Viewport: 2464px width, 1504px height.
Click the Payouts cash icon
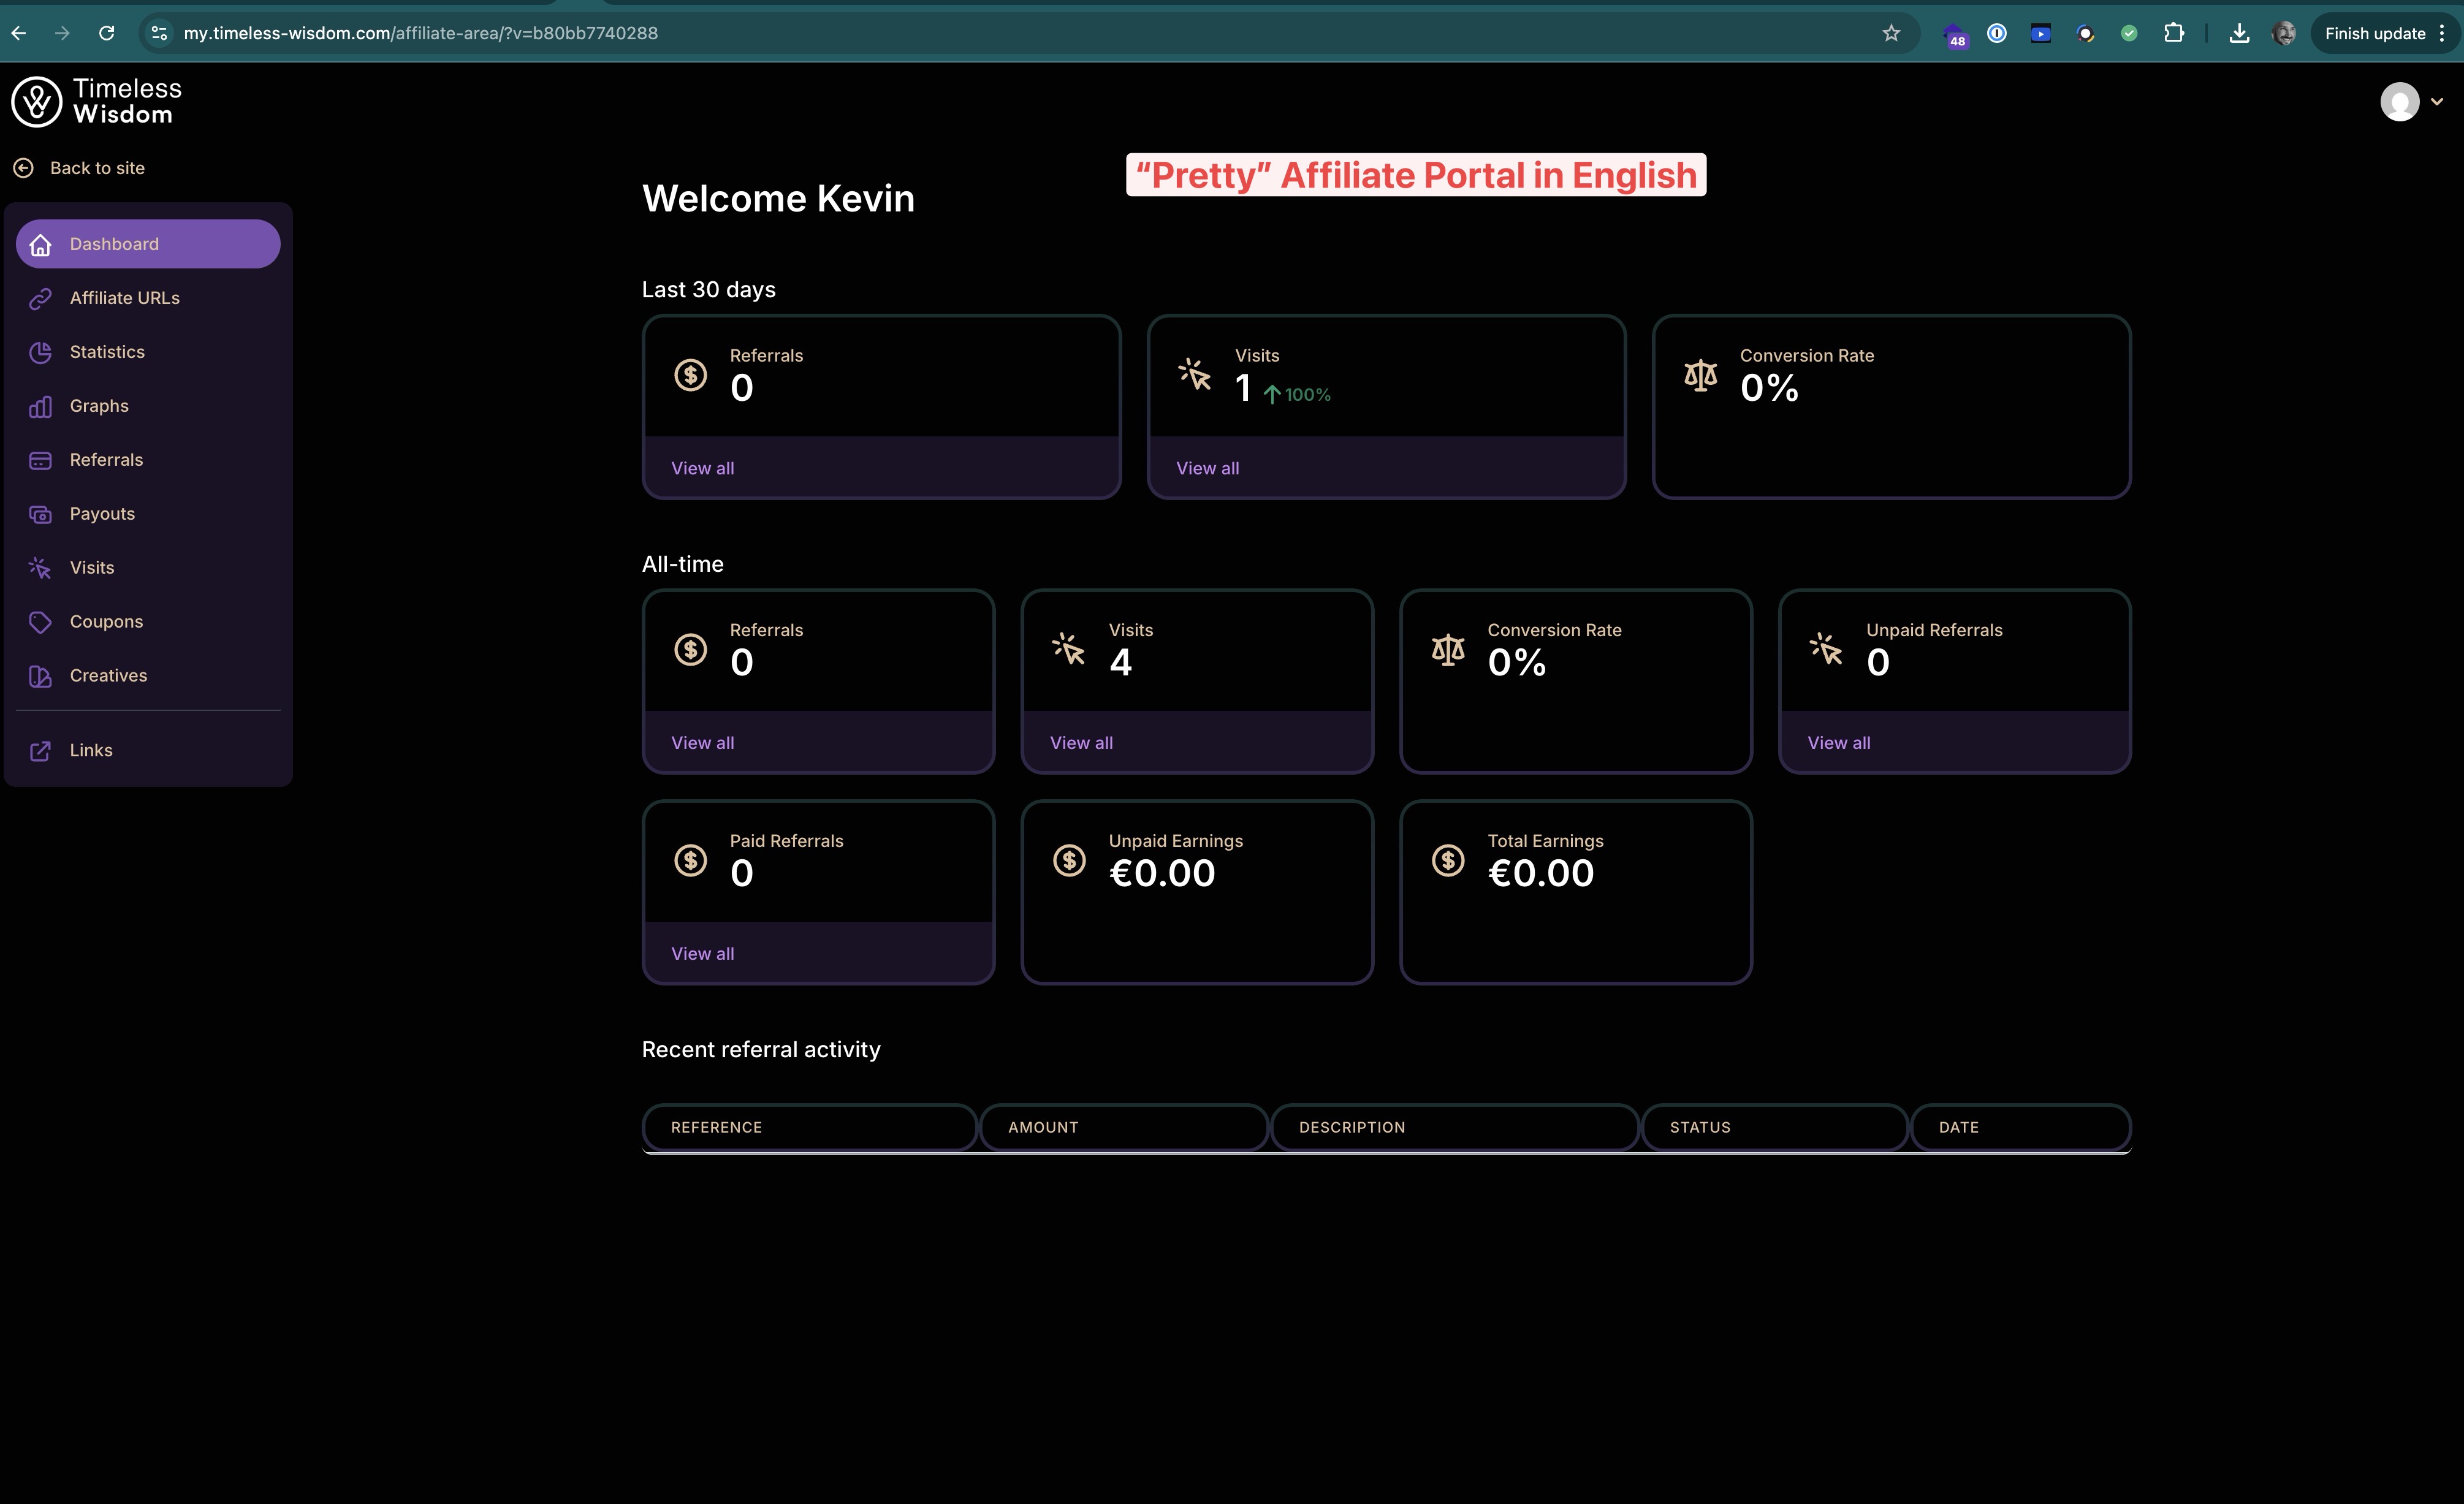click(40, 514)
